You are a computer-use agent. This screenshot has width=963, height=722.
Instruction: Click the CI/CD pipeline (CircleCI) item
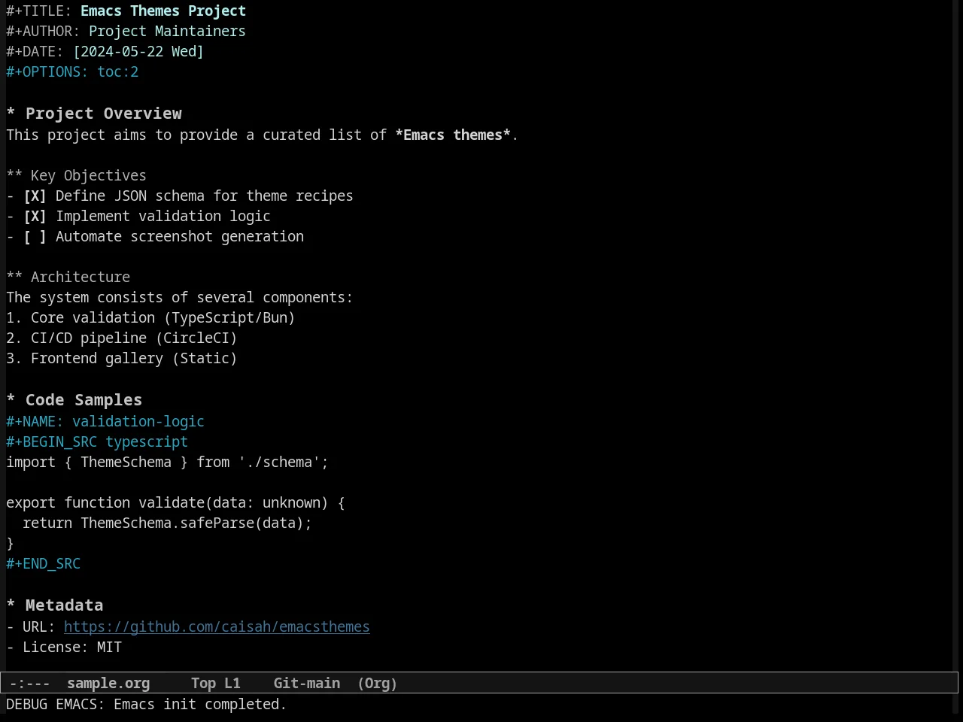[x=122, y=338]
